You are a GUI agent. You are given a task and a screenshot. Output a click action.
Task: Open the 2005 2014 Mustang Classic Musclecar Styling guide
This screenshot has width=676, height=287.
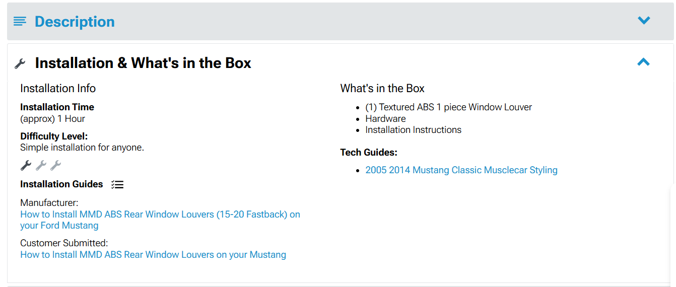461,170
